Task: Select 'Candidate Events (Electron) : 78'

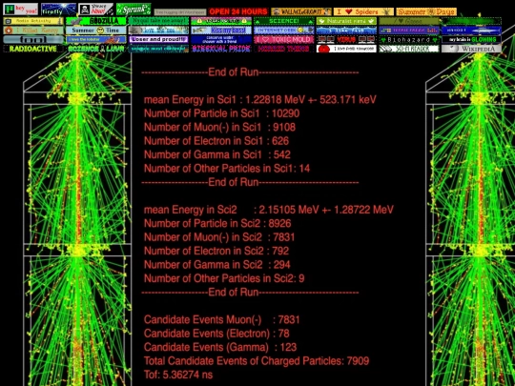Action: click(216, 334)
